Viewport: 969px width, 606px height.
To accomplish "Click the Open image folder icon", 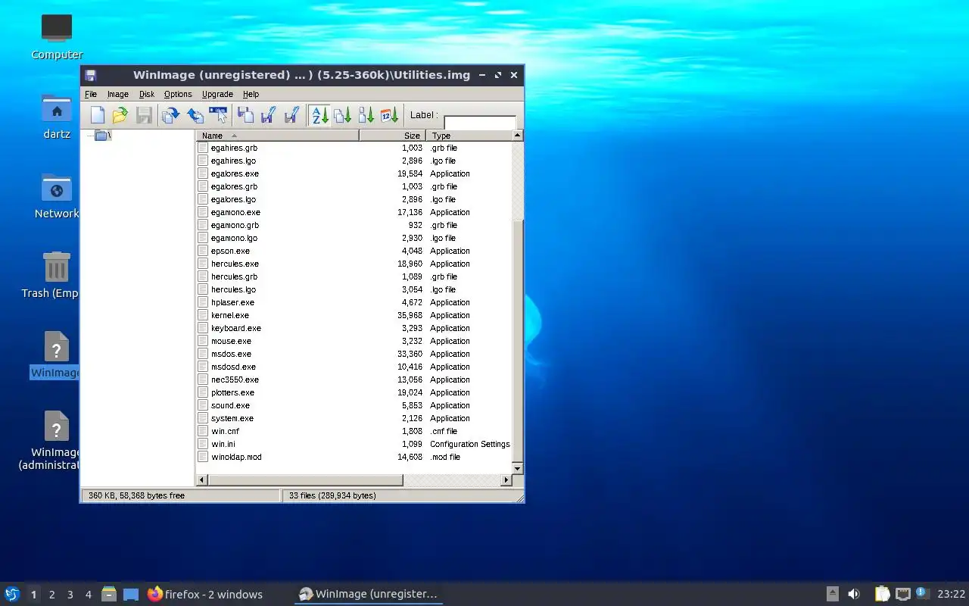I will click(120, 115).
